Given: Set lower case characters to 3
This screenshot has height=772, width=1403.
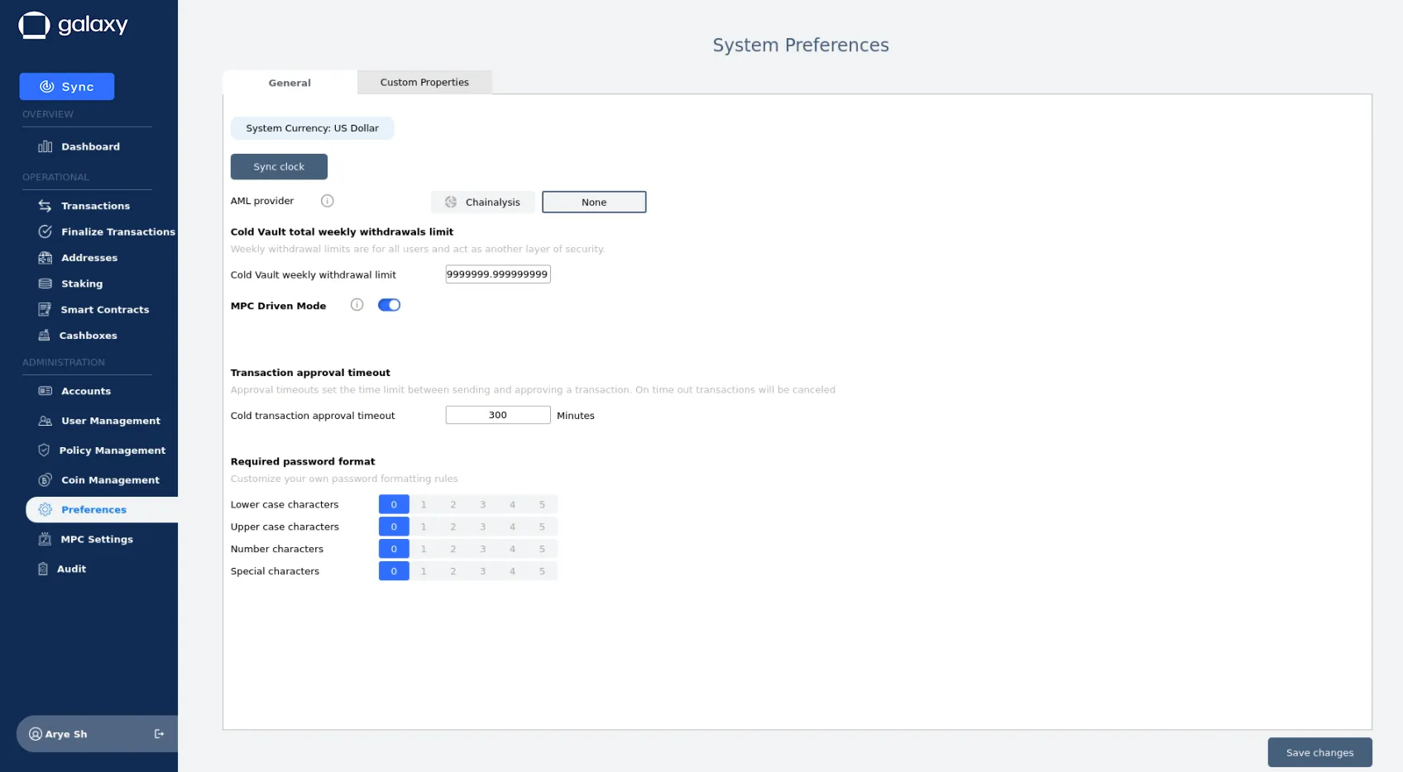Looking at the screenshot, I should click(x=483, y=504).
